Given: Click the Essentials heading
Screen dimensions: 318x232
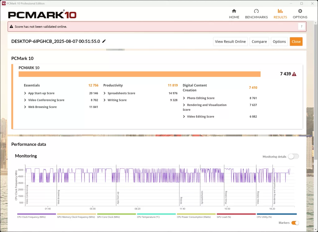Looking at the screenshot, I should (x=32, y=85).
